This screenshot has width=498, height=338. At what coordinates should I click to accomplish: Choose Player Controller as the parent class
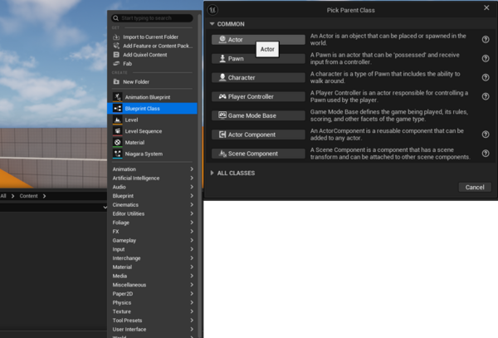tap(258, 96)
